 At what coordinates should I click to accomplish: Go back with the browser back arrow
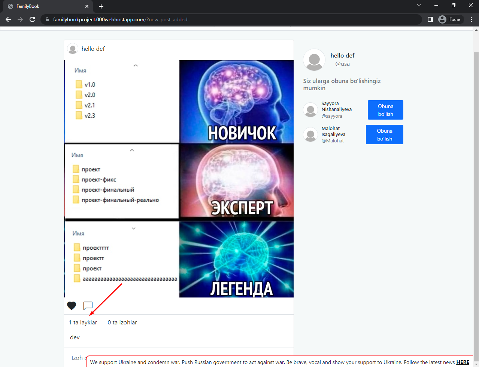coord(8,19)
